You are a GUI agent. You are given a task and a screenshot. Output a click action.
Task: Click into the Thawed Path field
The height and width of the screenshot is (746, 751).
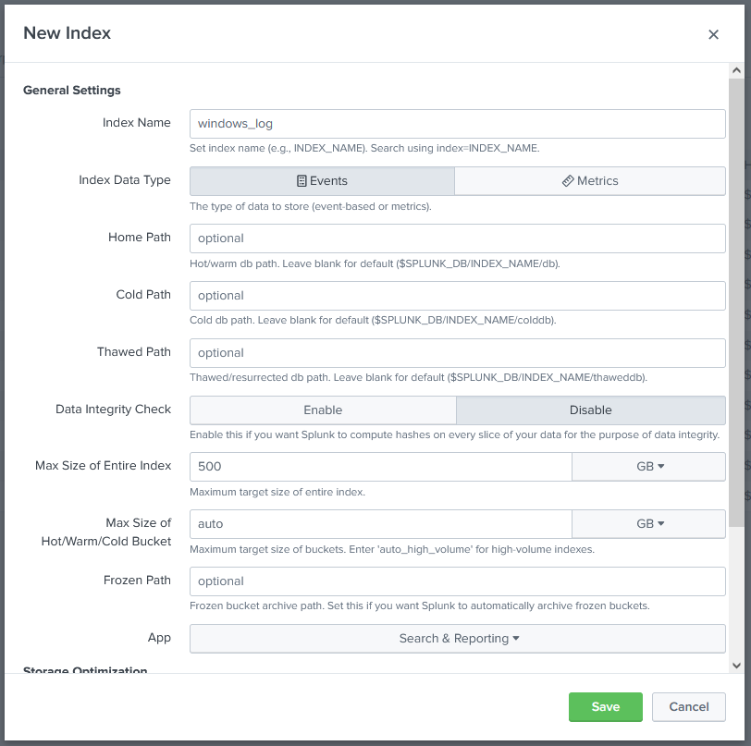click(x=458, y=353)
